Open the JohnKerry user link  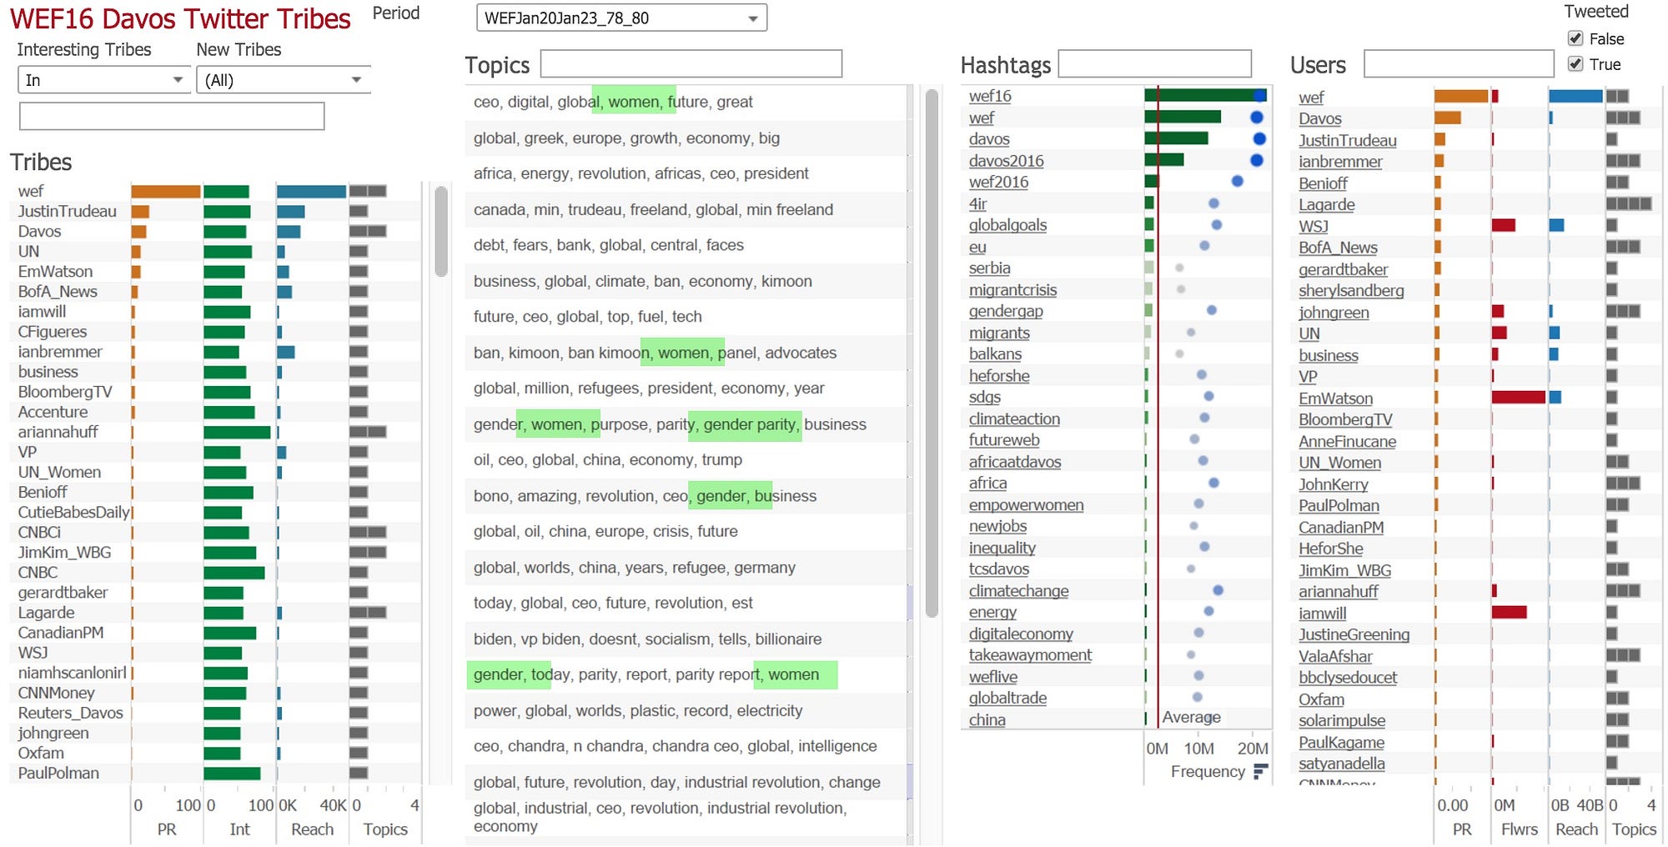pyautogui.click(x=1333, y=484)
